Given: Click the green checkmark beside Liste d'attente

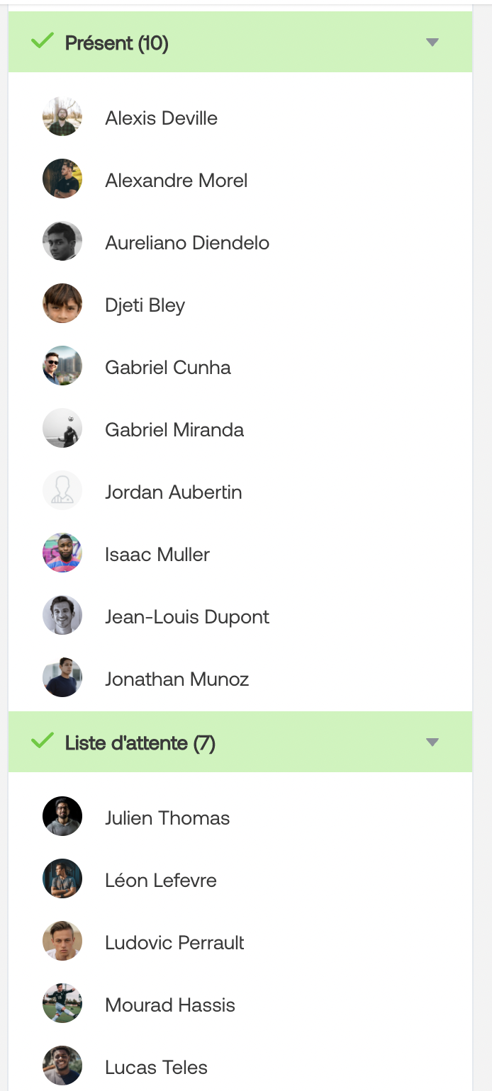Looking at the screenshot, I should click(43, 741).
